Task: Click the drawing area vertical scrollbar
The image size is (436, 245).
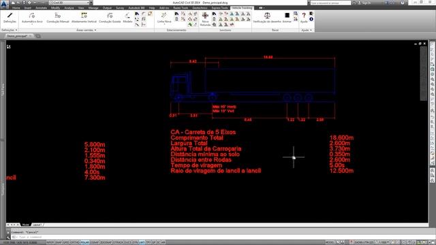Action: tap(424, 73)
